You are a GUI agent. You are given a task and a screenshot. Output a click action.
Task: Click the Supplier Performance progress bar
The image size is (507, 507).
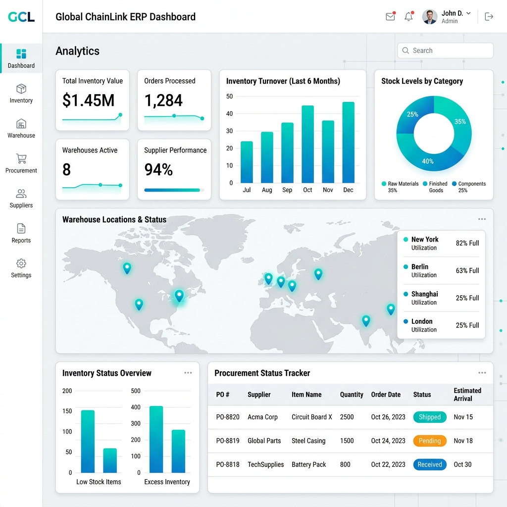174,190
